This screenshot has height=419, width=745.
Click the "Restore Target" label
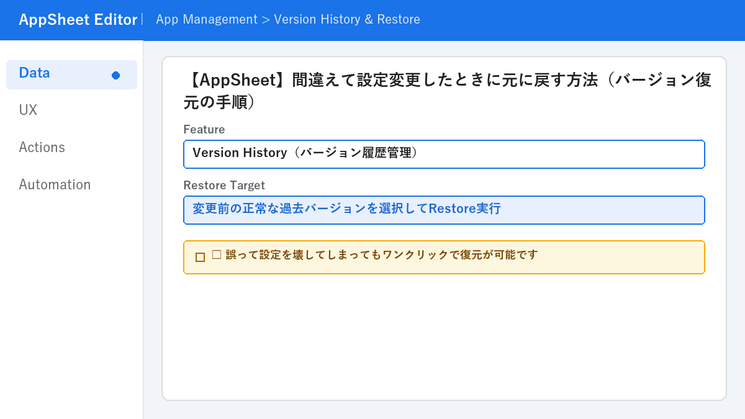click(x=224, y=185)
